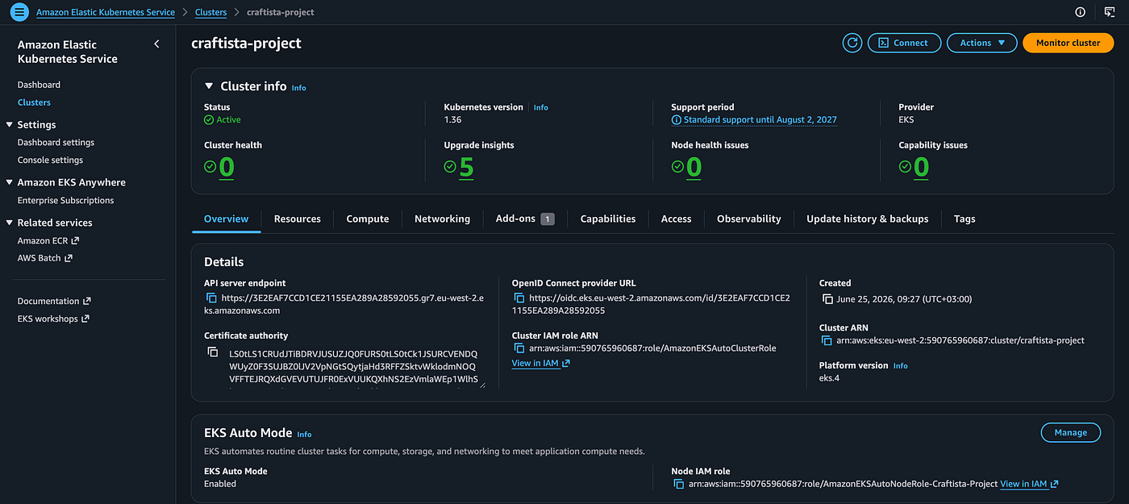Click Info link next to EKS Auto Mode

[x=304, y=435]
